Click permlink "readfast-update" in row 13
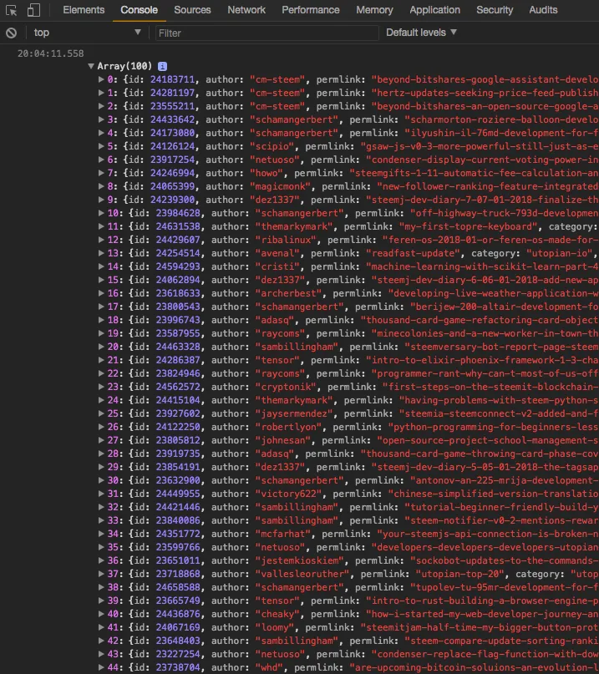599x674 pixels. pyautogui.click(x=414, y=253)
